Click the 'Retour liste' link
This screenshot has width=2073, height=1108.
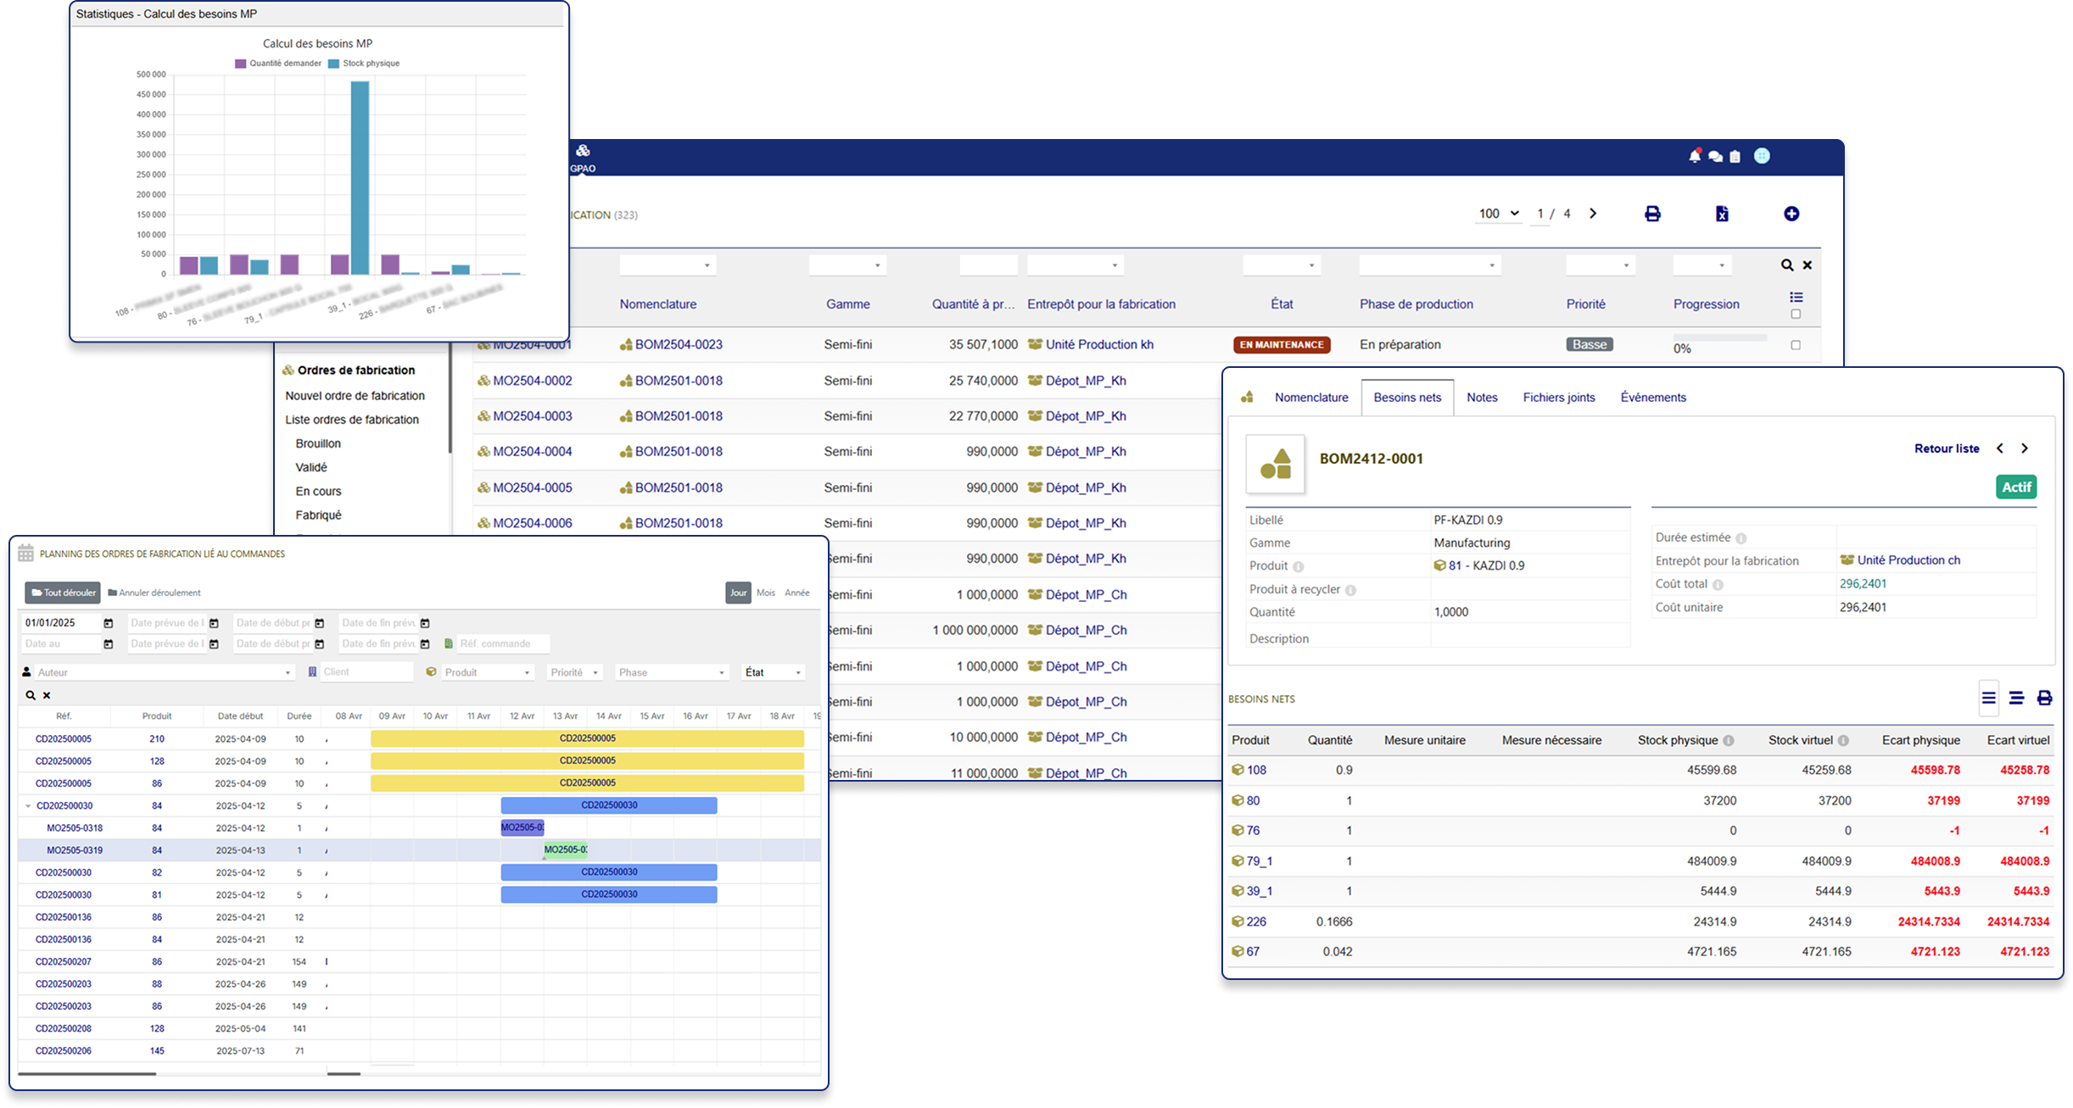tap(1947, 448)
